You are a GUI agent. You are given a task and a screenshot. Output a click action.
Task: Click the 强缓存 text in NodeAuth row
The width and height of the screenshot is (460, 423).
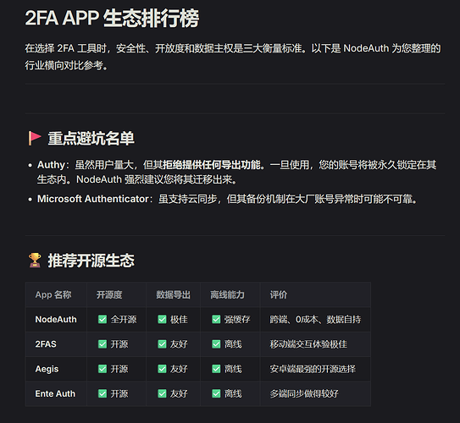coord(237,319)
